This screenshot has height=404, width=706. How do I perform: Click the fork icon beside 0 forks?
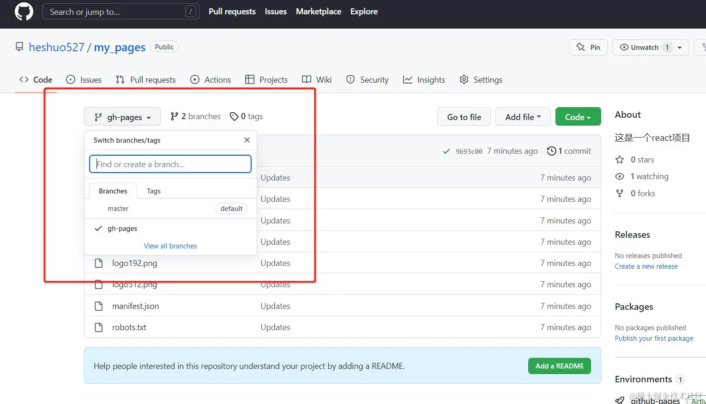620,193
